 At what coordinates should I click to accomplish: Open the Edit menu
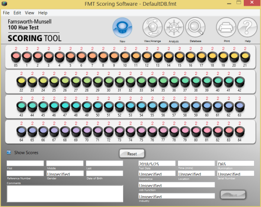(17, 13)
